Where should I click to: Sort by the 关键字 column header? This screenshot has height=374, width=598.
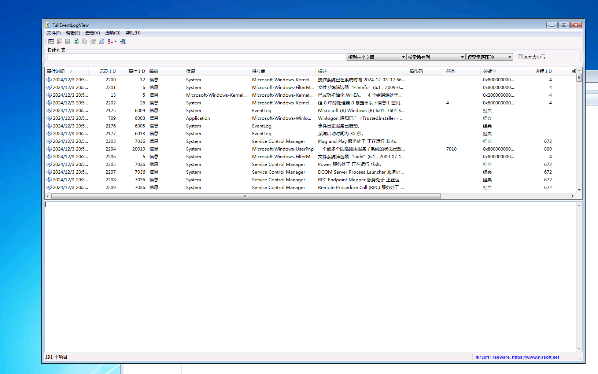point(499,71)
